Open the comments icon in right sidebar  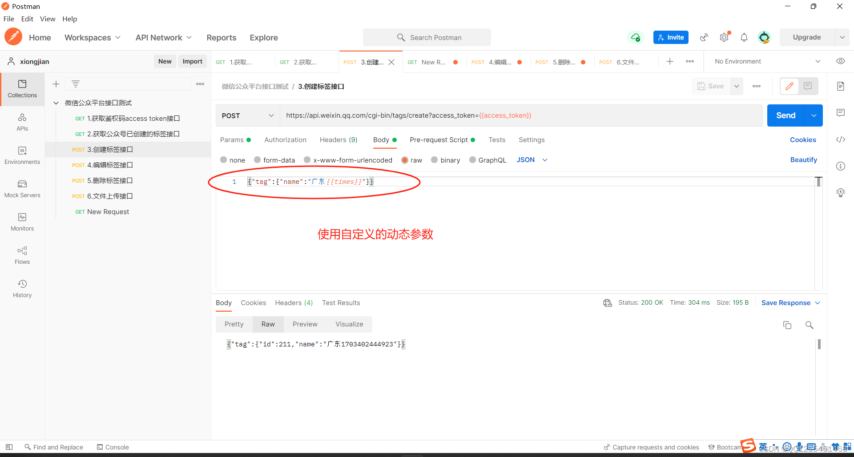pos(841,113)
